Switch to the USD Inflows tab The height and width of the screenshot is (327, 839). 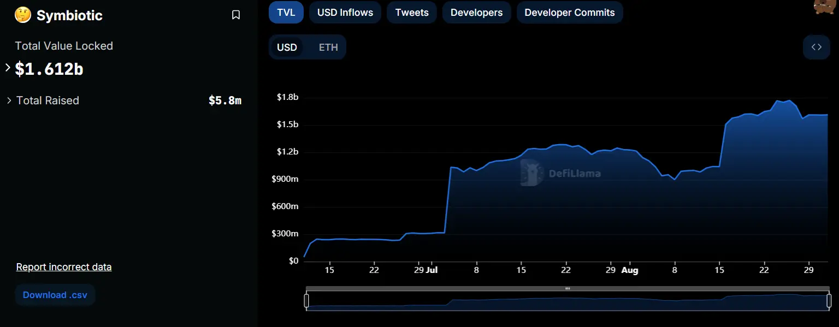pyautogui.click(x=345, y=12)
